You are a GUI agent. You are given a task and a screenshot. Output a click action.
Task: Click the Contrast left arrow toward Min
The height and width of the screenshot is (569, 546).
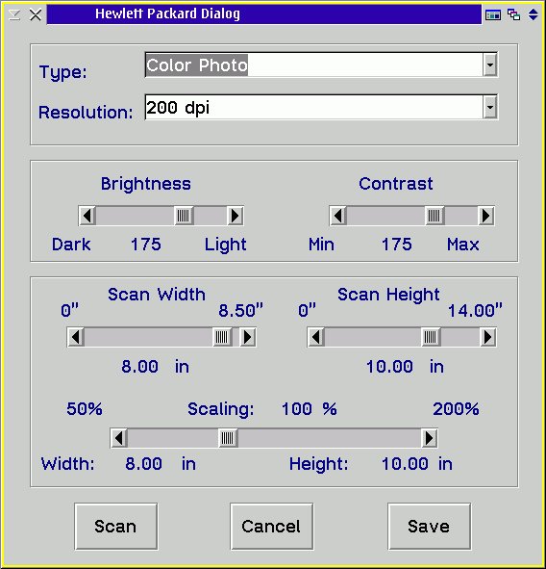[x=338, y=216]
